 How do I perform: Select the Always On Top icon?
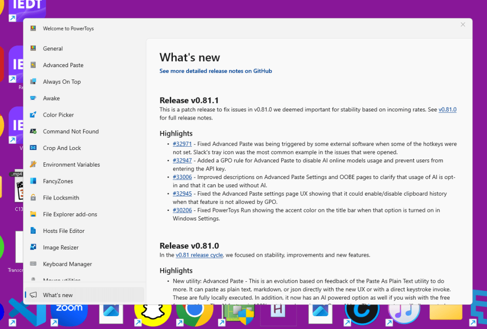click(33, 81)
